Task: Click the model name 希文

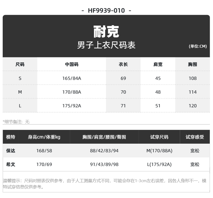Action: point(11,164)
